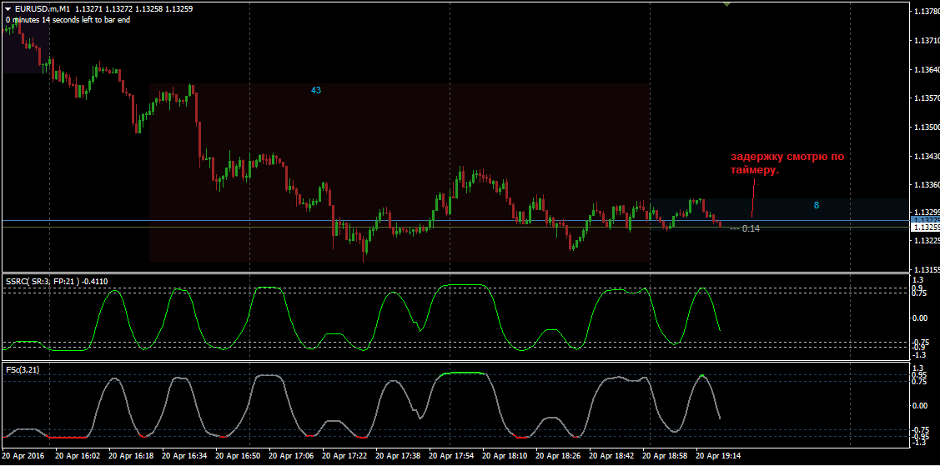Image resolution: width=940 pixels, height=466 pixels.
Task: Click the EURUSD.m,M1 symbol title
Action: coord(41,9)
